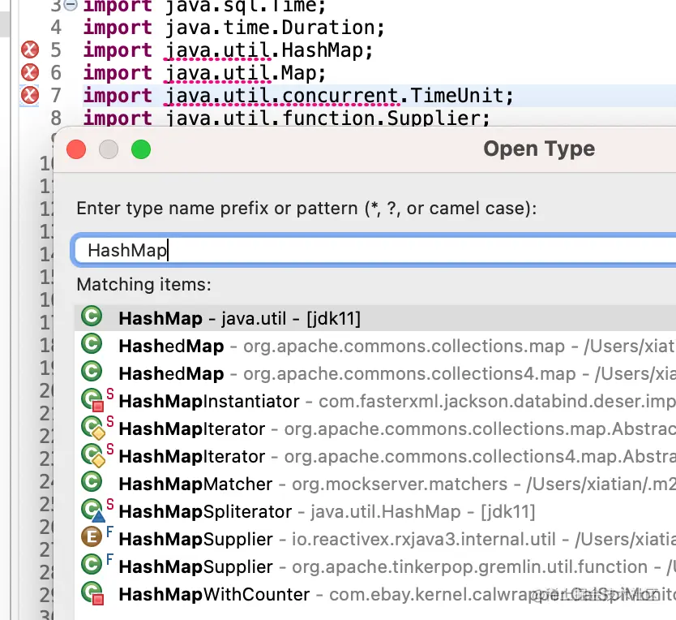This screenshot has height=620, width=676.
Task: Click the error marker on line 6
Action: click(30, 72)
